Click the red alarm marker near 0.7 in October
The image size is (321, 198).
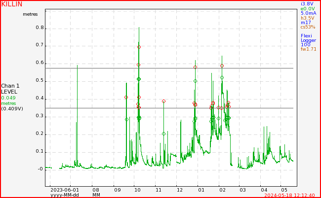click(x=139, y=47)
